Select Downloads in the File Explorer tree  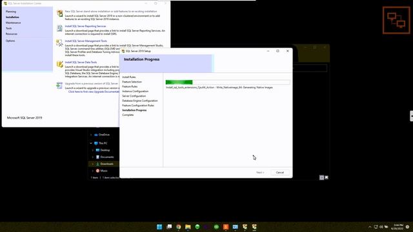[106, 164]
